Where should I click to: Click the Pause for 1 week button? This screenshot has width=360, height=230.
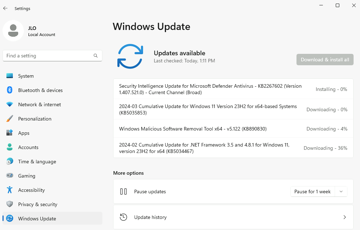tap(313, 191)
